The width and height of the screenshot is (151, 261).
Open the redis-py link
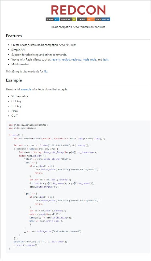pyautogui.click(x=76, y=59)
